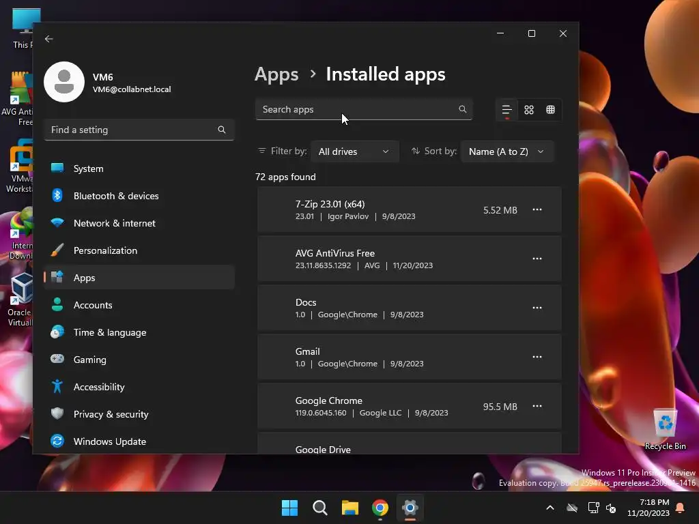Select the 7-Zip 23.01 (x64) entry
The width and height of the screenshot is (699, 524).
[x=410, y=209]
